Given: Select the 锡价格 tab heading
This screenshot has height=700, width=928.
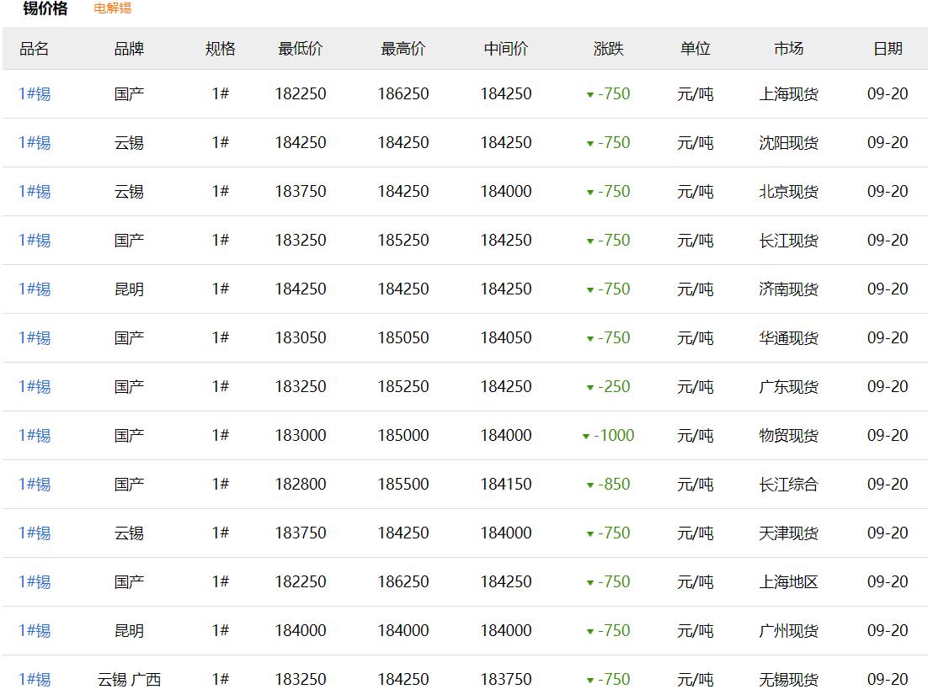Looking at the screenshot, I should click(x=45, y=8).
